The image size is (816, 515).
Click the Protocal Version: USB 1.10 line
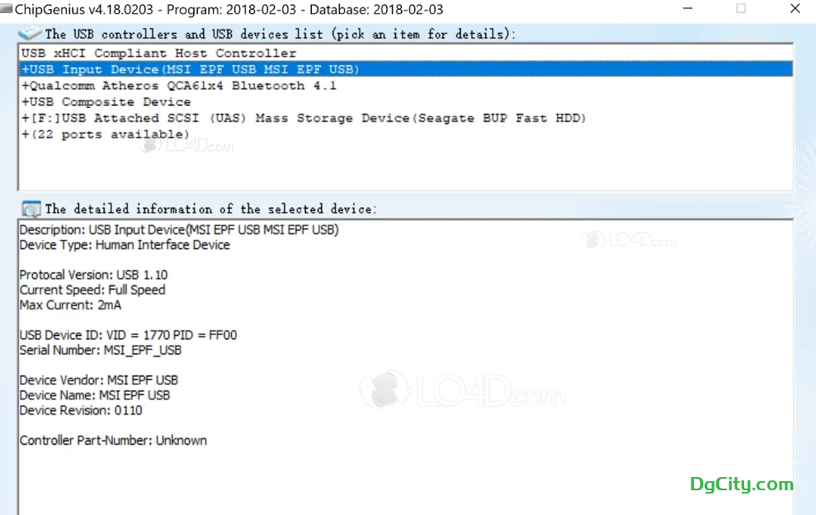click(93, 275)
